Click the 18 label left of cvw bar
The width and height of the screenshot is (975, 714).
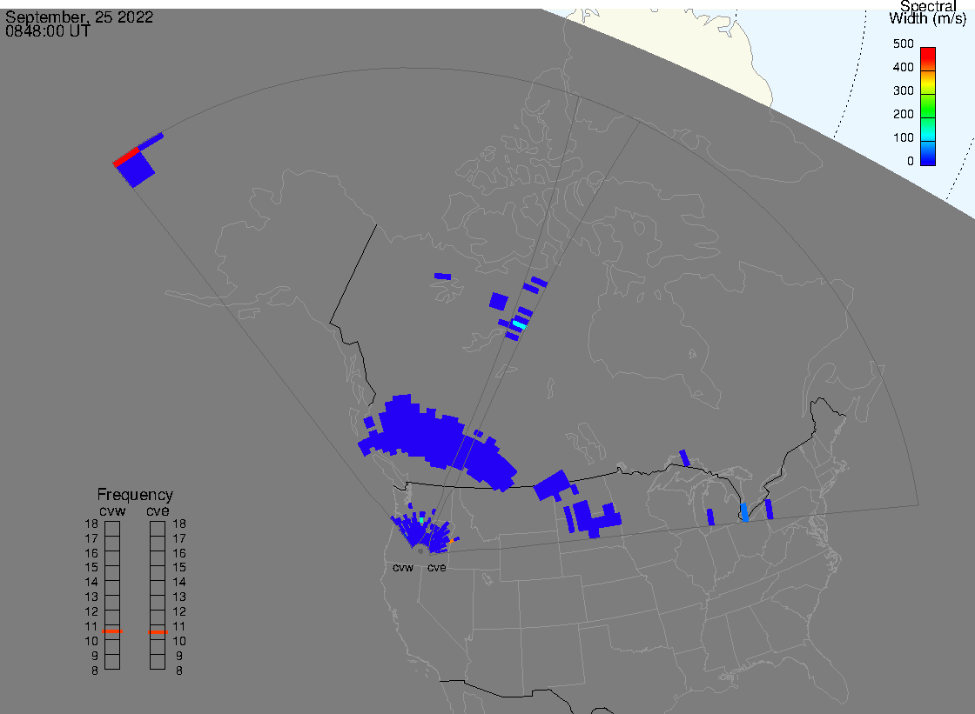pos(91,524)
